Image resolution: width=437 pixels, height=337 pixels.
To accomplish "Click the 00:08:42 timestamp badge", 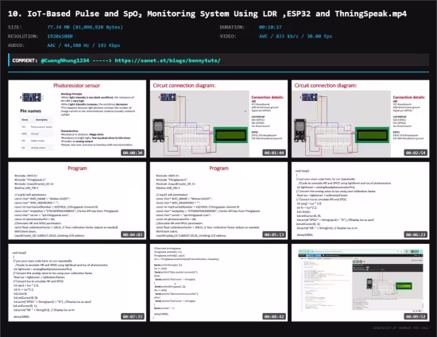I will click(275, 316).
